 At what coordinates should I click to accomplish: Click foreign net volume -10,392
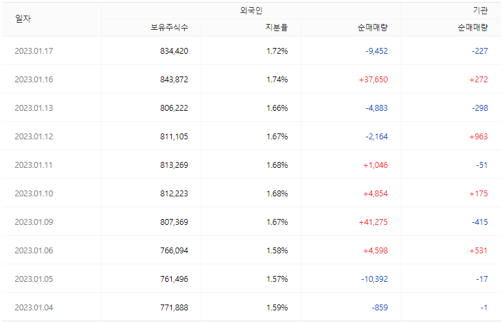coord(375,279)
